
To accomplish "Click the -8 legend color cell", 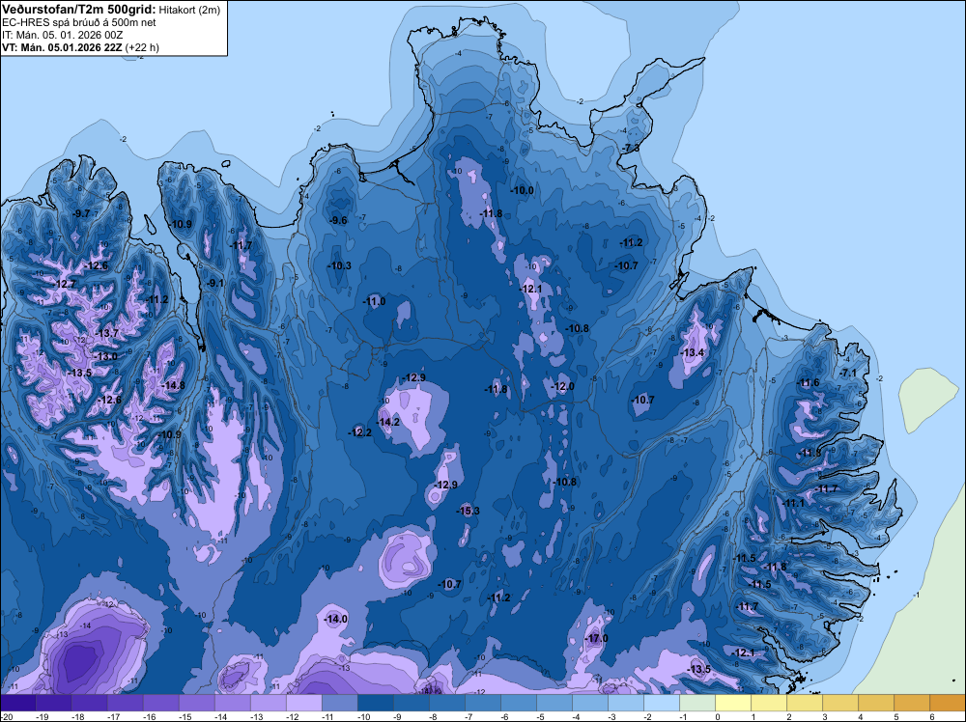I will click(447, 703).
